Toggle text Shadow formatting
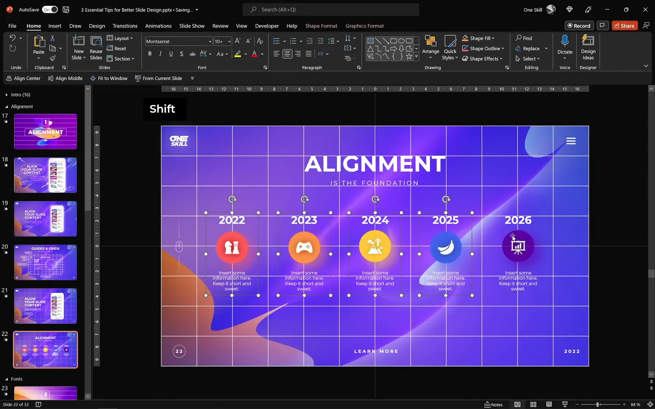655x409 pixels. (182, 54)
